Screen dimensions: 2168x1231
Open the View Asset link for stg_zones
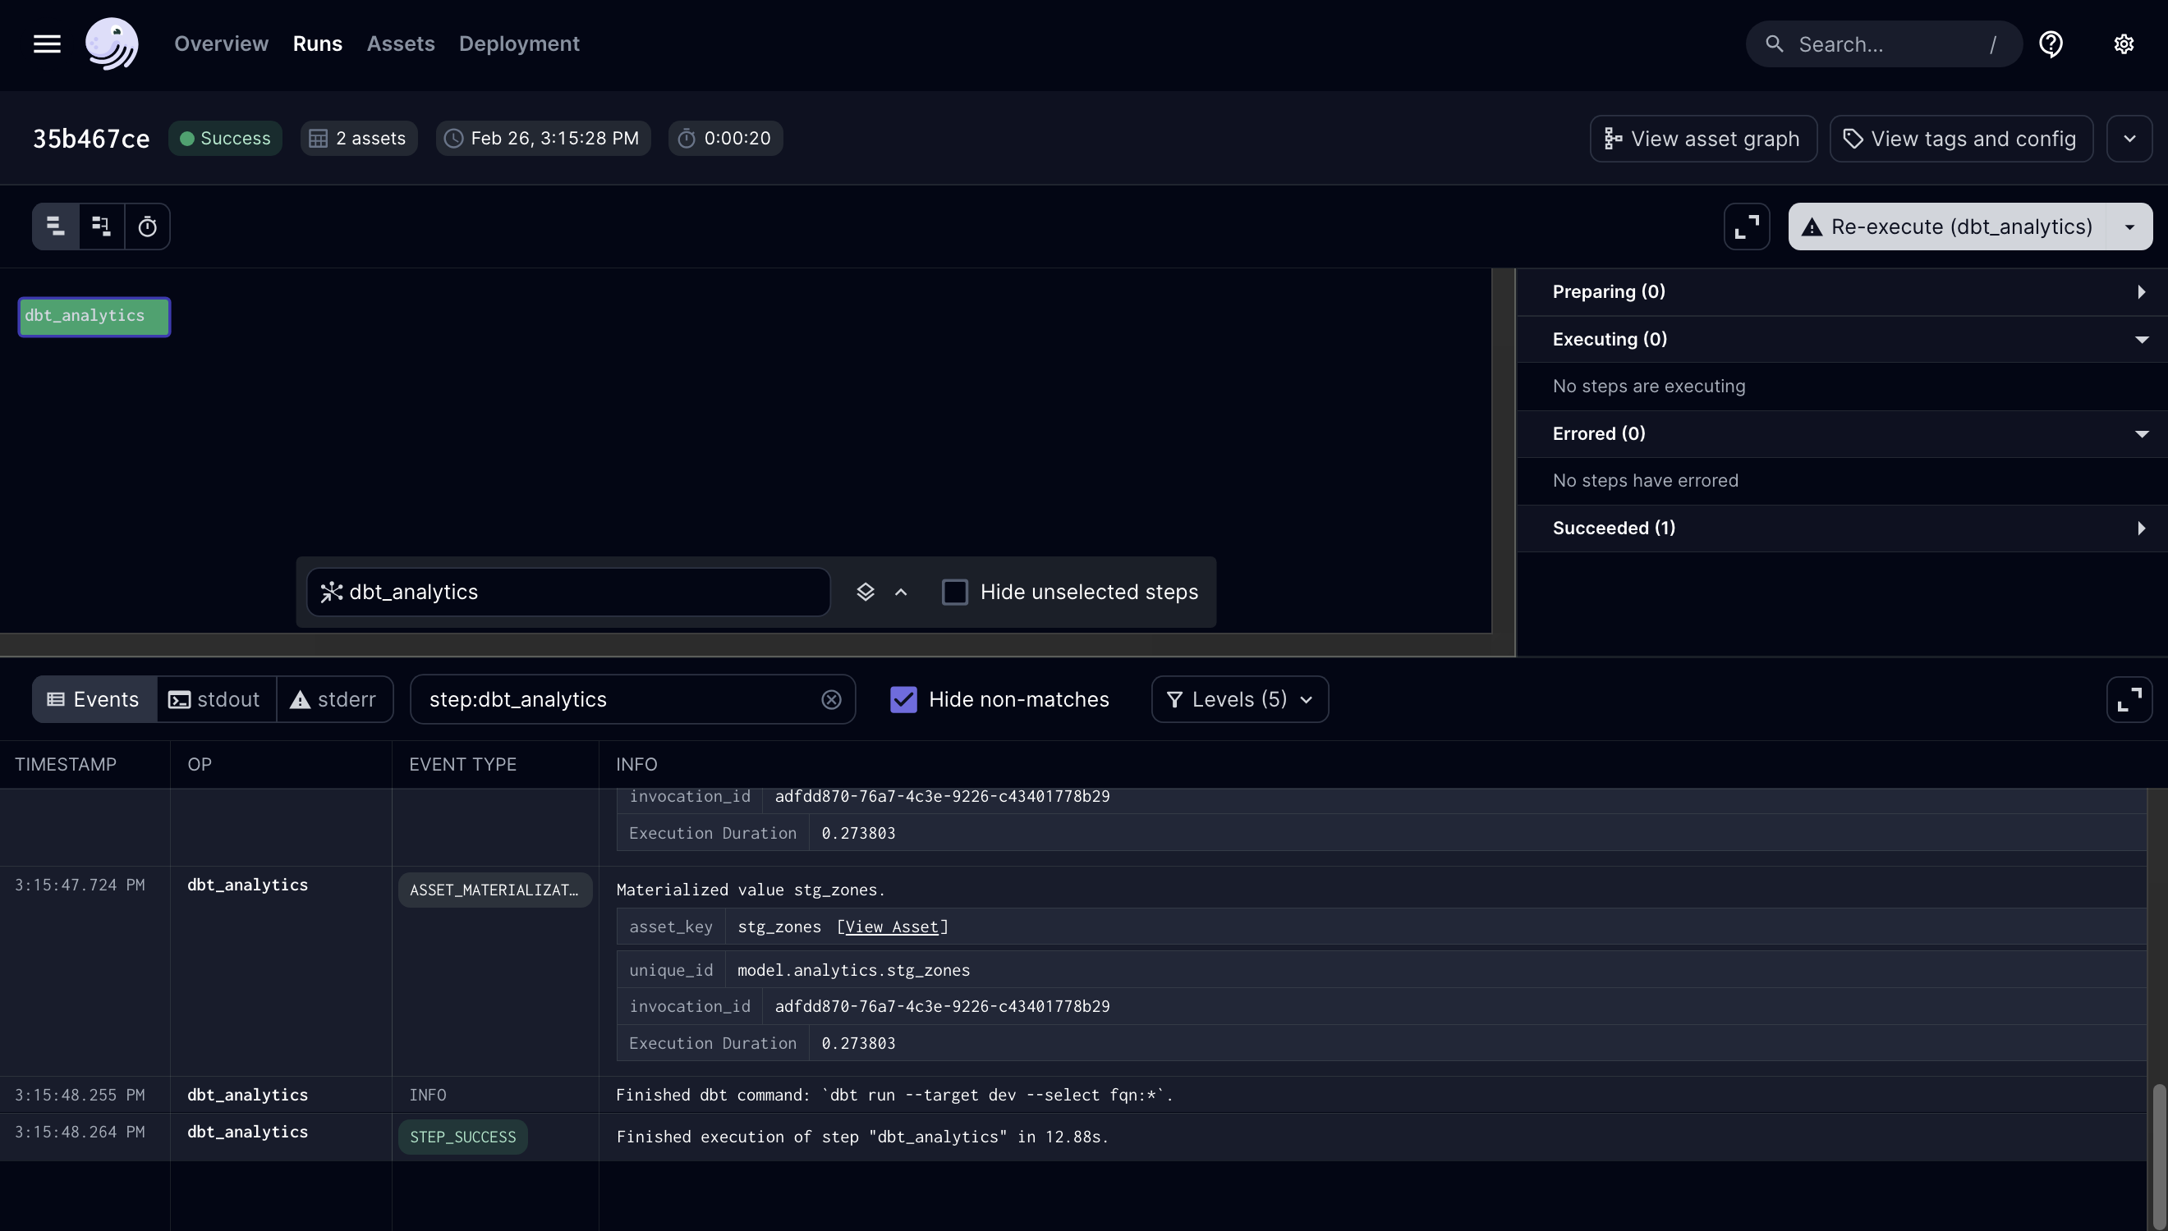pos(892,927)
